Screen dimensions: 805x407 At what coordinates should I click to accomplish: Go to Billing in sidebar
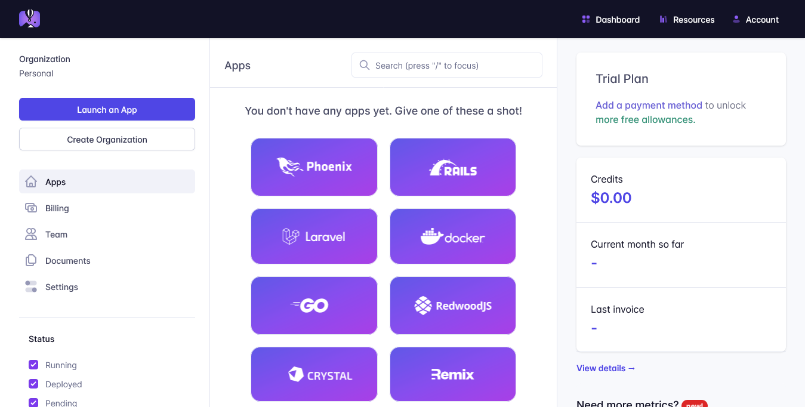coord(107,208)
